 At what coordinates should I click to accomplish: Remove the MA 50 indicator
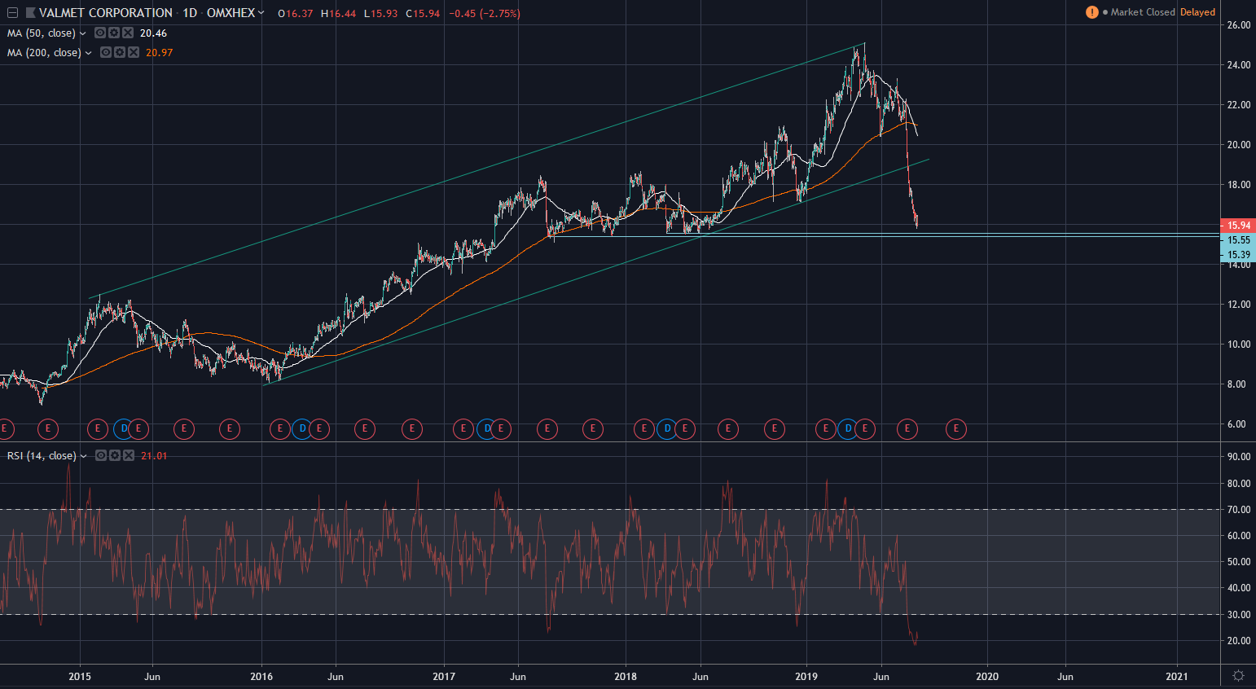click(126, 33)
